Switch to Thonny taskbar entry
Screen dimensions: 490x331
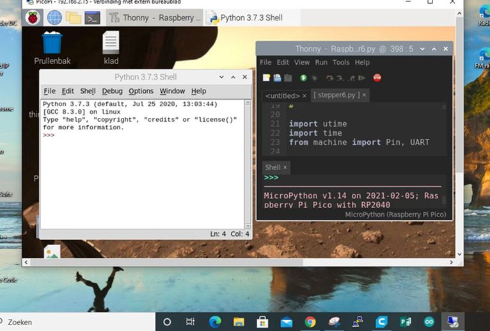[155, 18]
